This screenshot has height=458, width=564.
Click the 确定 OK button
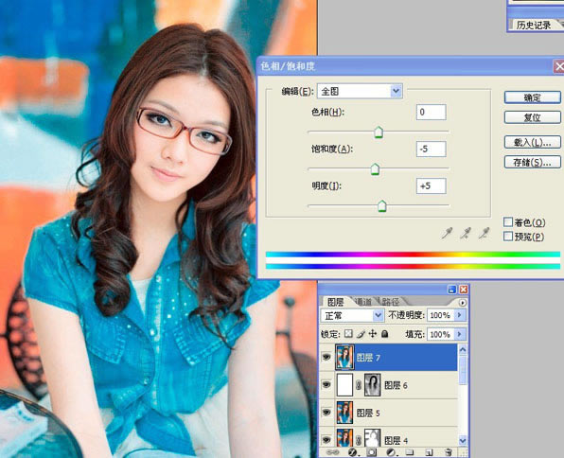pos(533,97)
